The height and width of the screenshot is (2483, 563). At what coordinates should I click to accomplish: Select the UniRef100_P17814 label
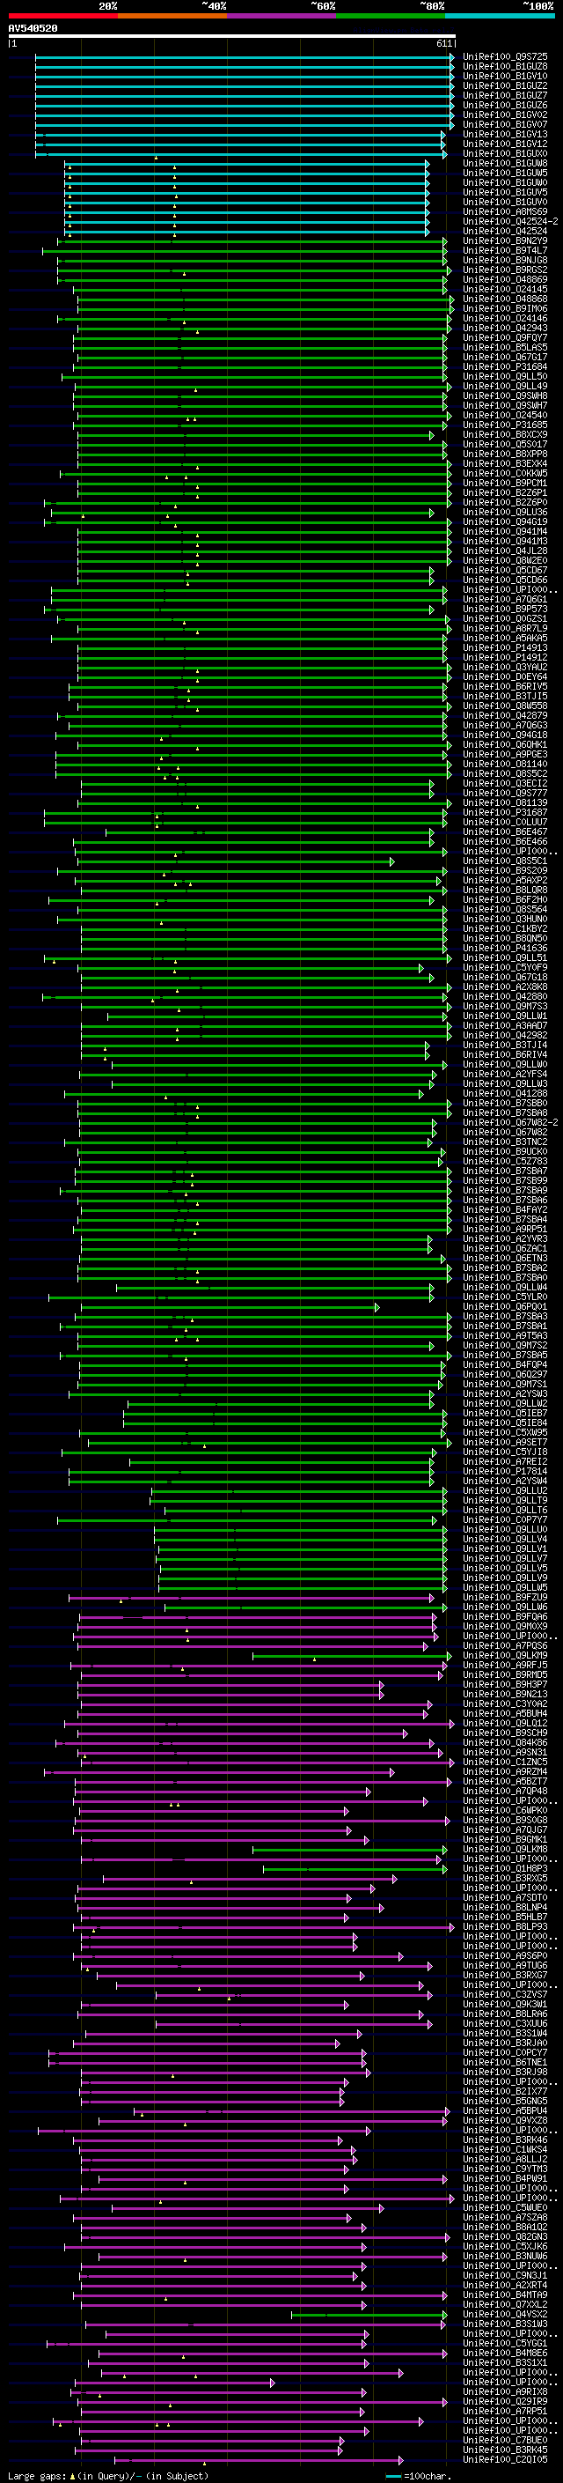(x=505, y=1471)
